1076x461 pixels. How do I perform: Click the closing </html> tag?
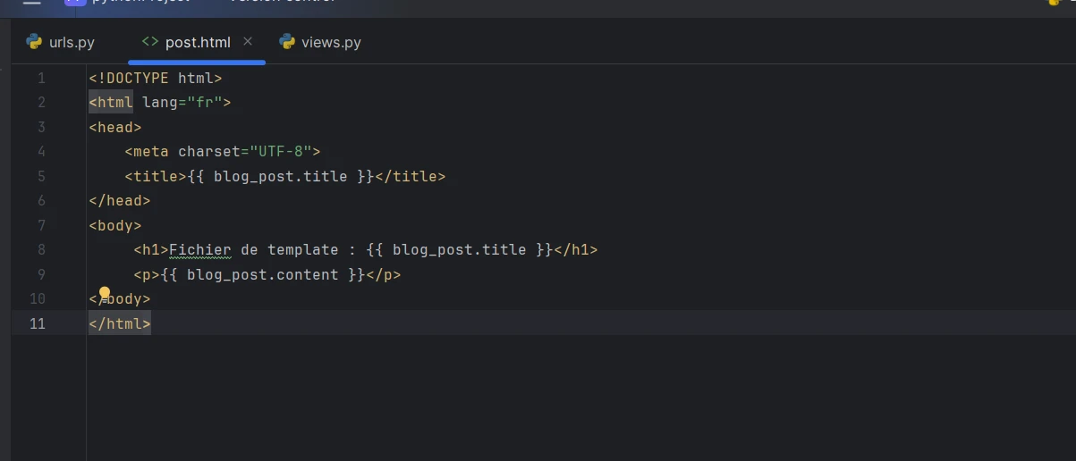[x=120, y=323]
